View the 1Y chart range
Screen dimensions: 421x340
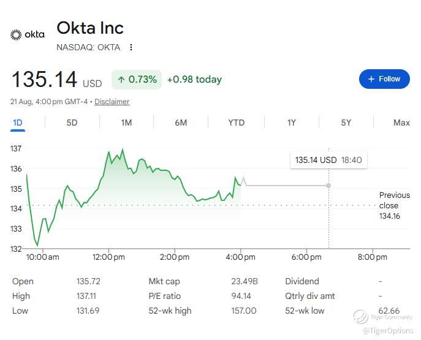click(x=292, y=123)
